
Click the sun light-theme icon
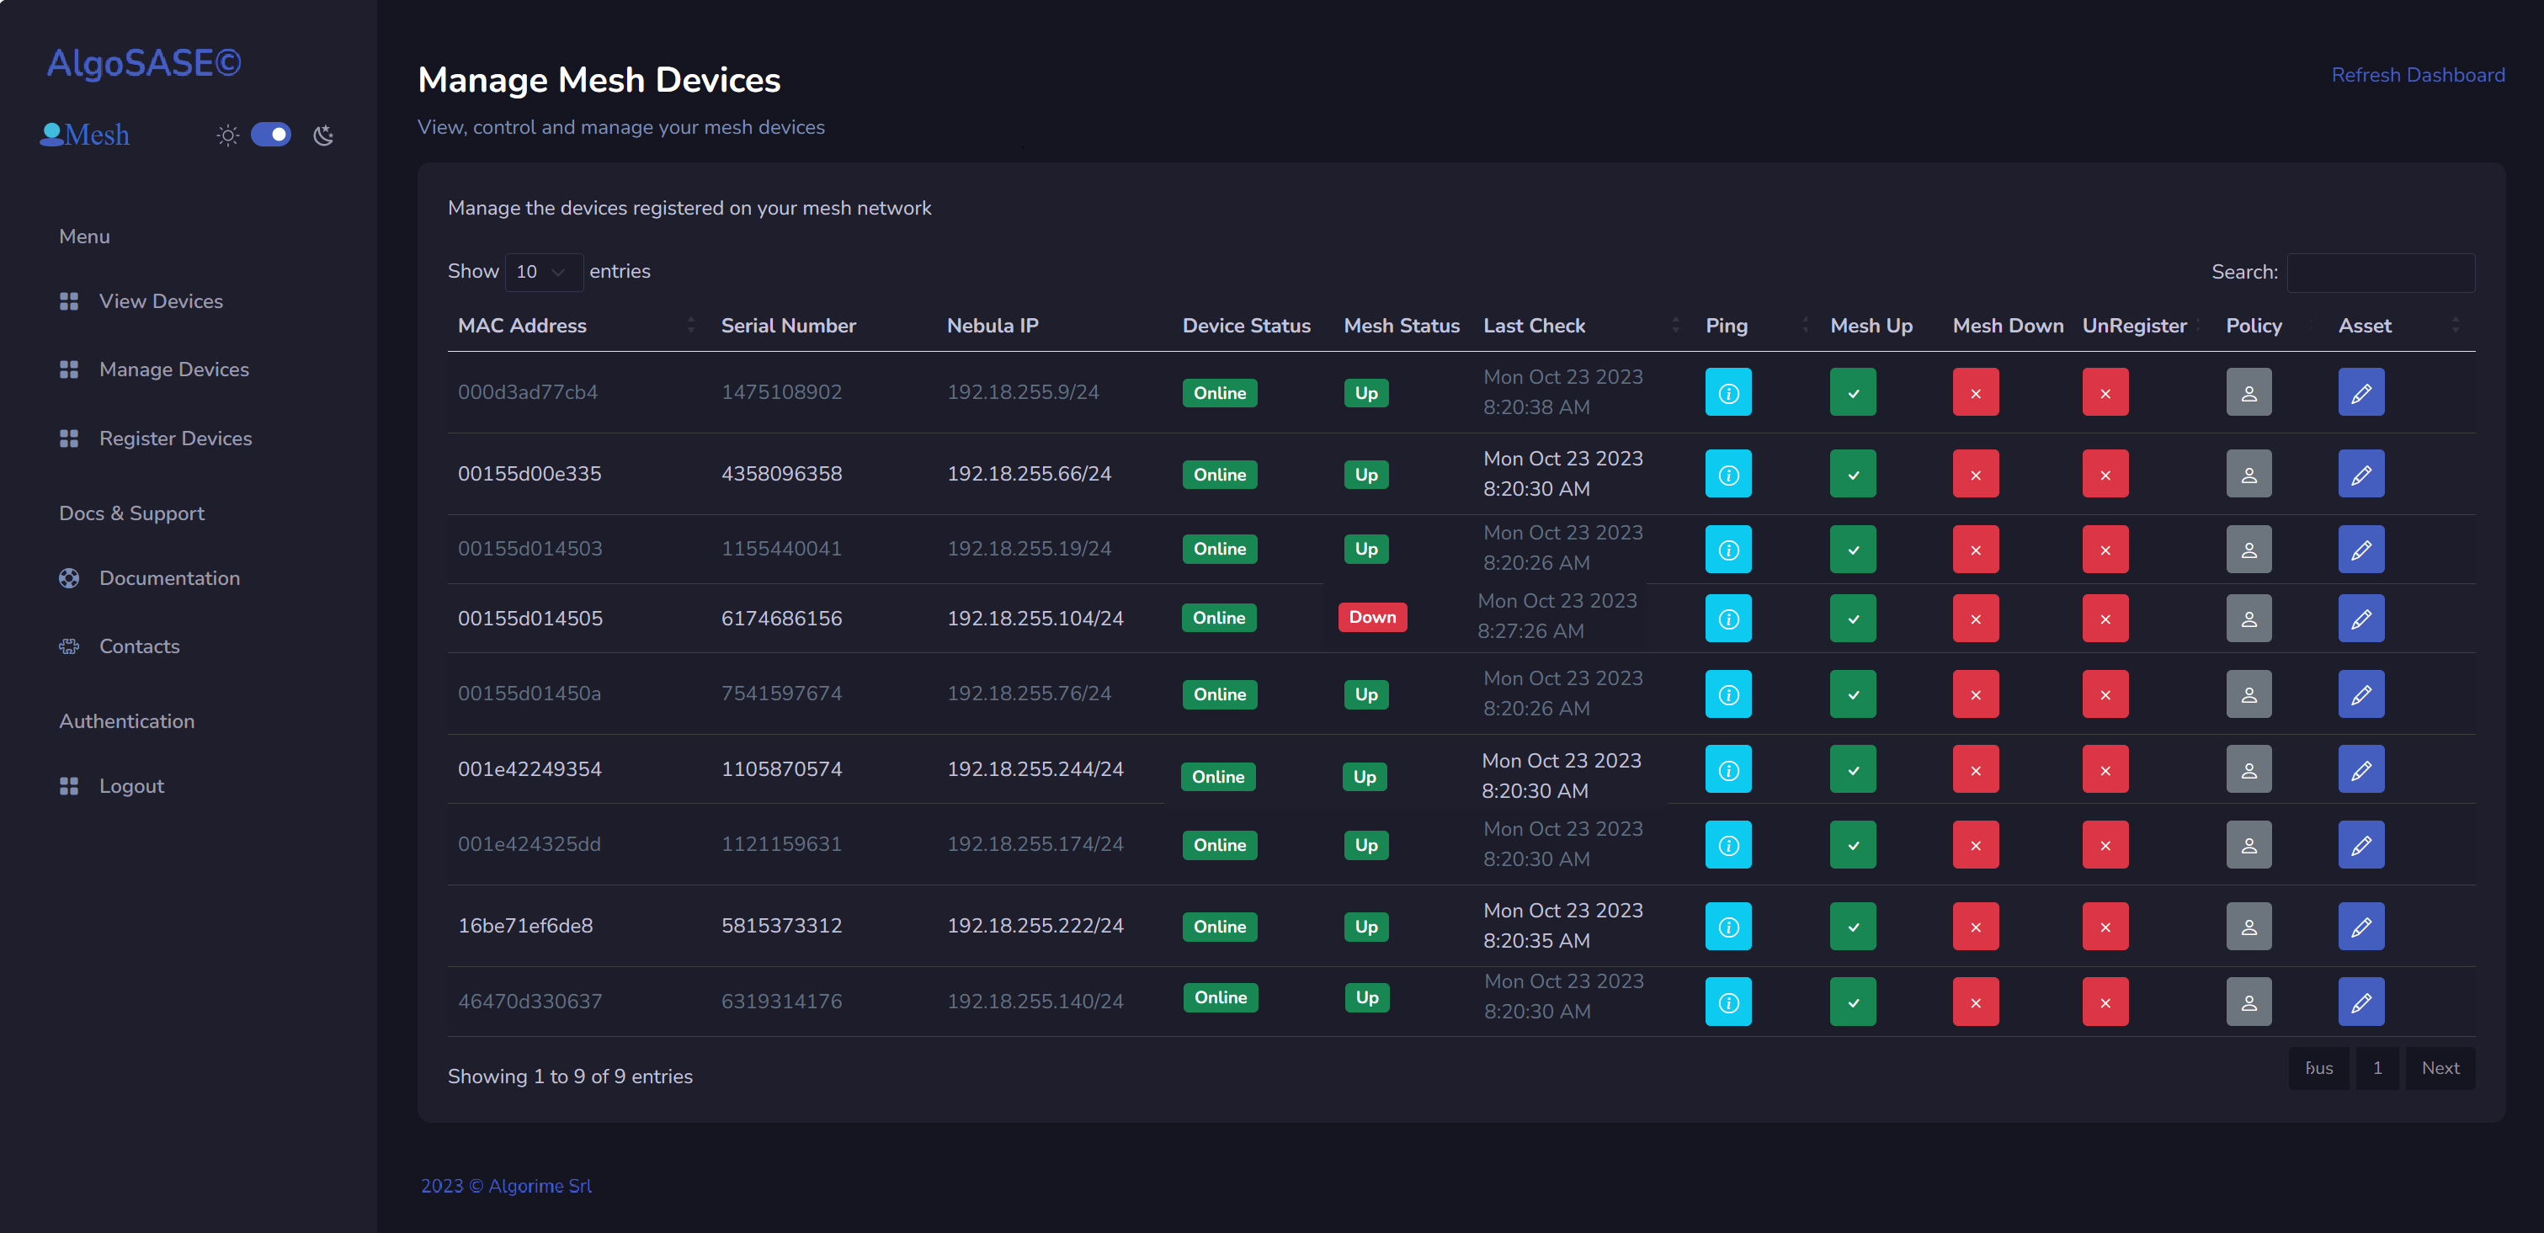227,135
